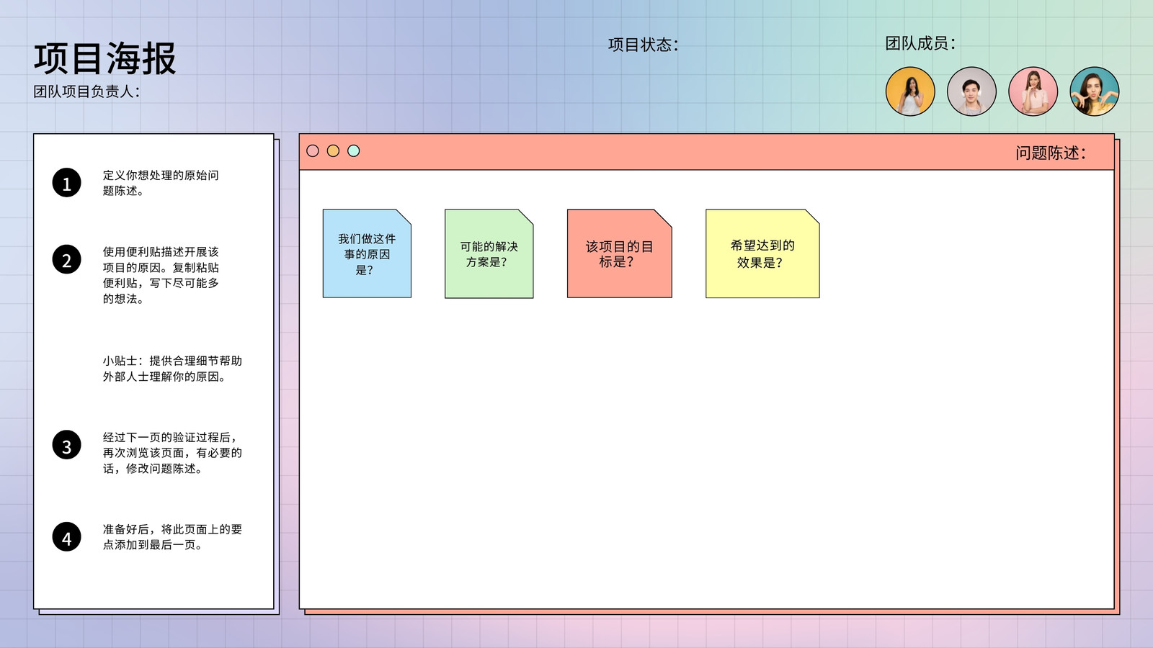Screen dimensions: 1153x648
Task: Click the tip text starting with 小贴士:
Action: point(172,369)
